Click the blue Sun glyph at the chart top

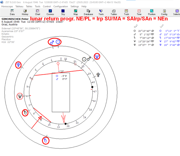(x=58, y=42)
